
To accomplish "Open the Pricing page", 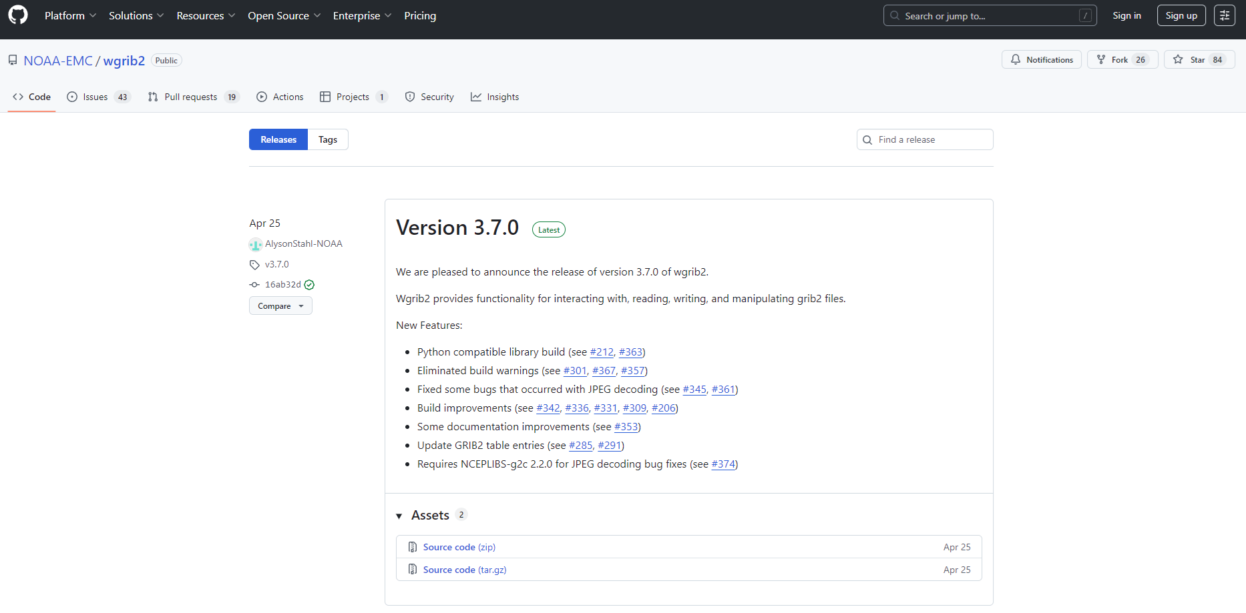I will tap(420, 15).
